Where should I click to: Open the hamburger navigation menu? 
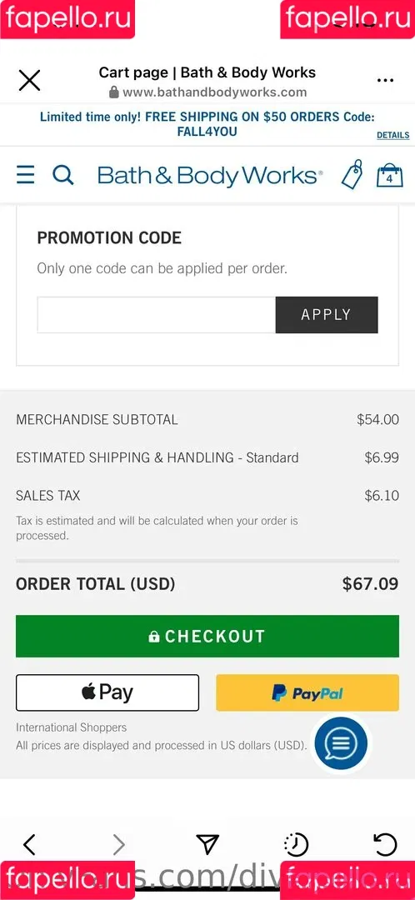click(25, 174)
